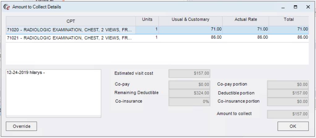Click the Amount to collect field
This screenshot has width=316, height=138.
pyautogui.click(x=288, y=114)
